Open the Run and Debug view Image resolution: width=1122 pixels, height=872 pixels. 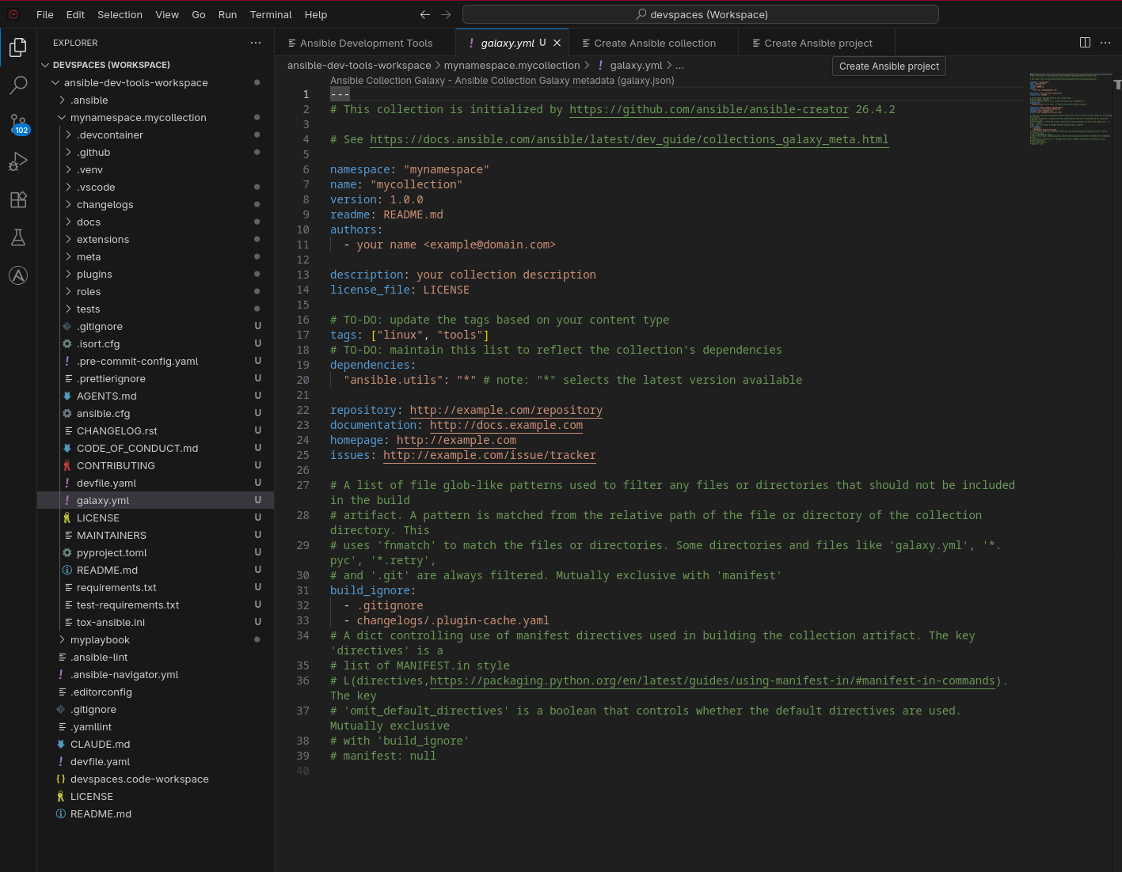(x=18, y=161)
